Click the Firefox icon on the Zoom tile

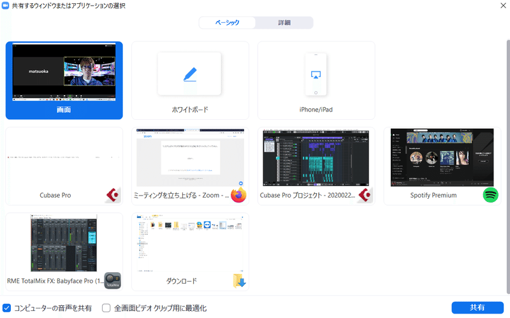[238, 195]
